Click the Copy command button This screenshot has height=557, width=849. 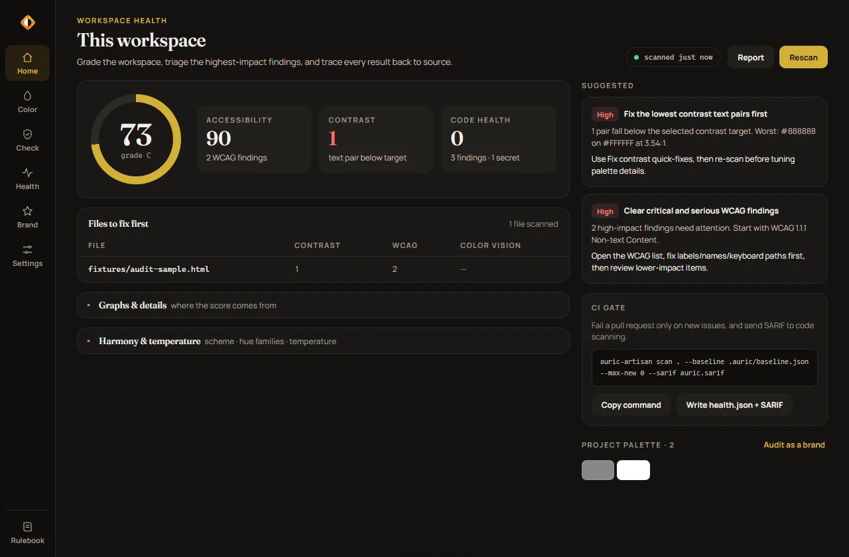(631, 404)
